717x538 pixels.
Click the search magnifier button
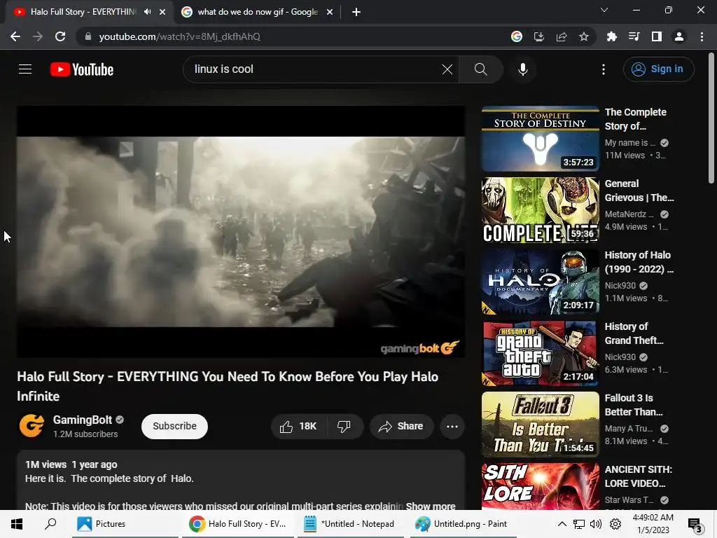click(480, 69)
